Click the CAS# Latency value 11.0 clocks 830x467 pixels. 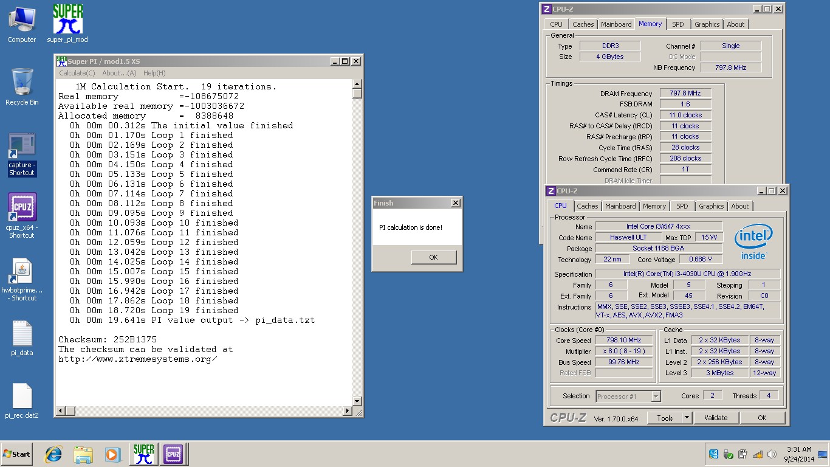(x=685, y=115)
